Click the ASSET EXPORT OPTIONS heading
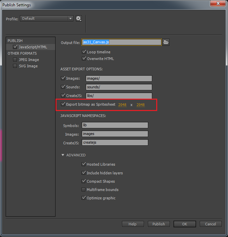Screen dimensions: 228x237 coord(81,69)
